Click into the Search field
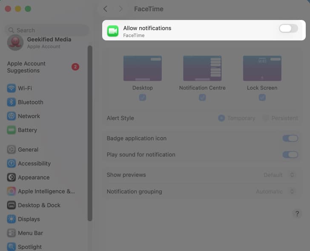This screenshot has width=310, height=251. [47, 30]
